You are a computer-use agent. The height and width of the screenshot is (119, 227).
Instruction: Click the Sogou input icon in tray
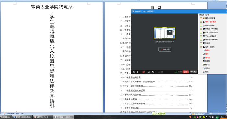pyautogui.click(x=190, y=117)
